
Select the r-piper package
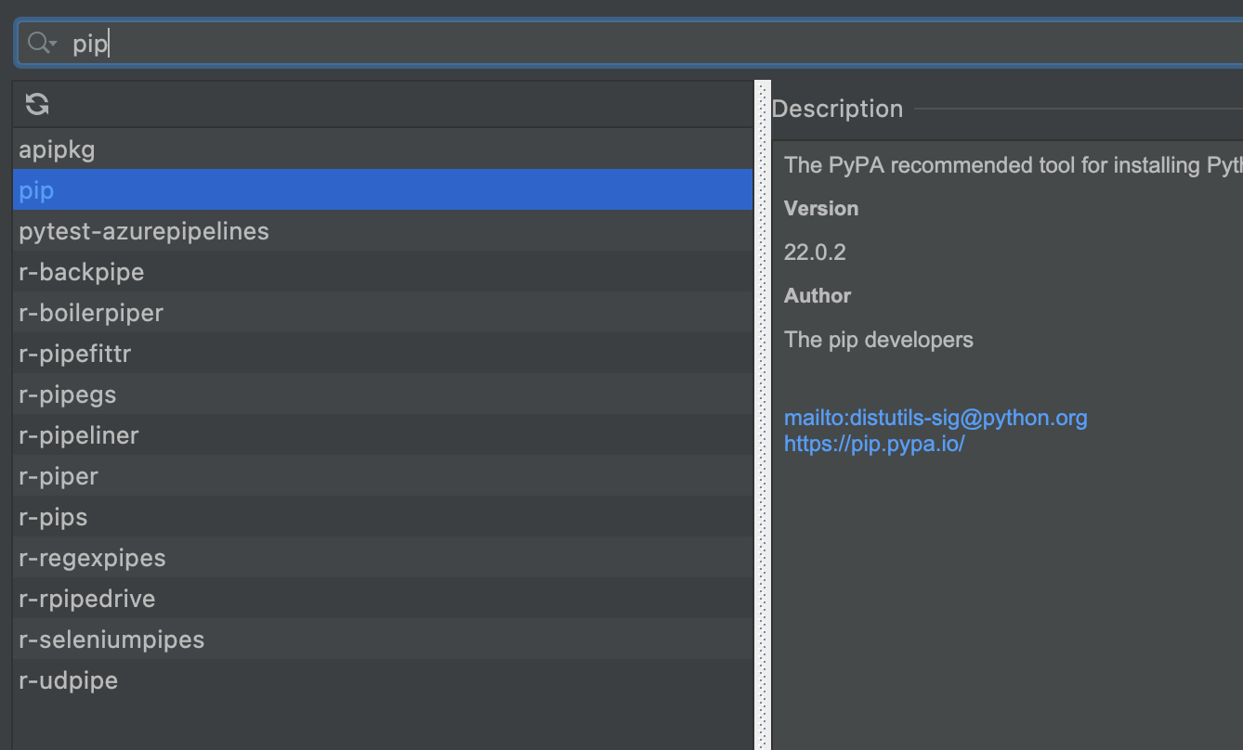(x=383, y=475)
